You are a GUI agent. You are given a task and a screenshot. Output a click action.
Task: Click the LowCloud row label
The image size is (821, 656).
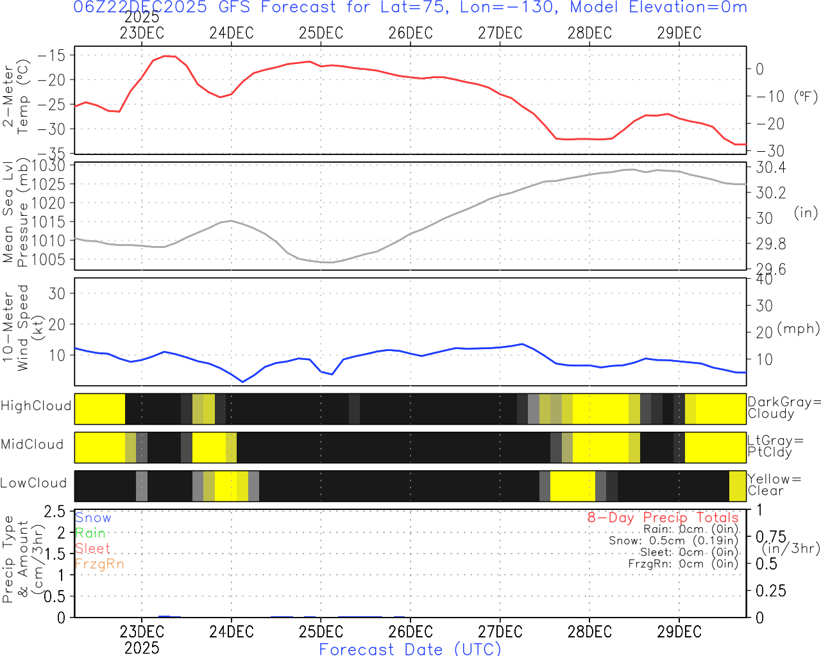point(33,483)
